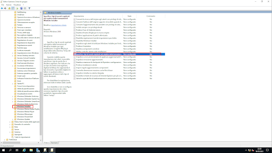Expand the 'Sicurezza di Windows' node
Screen dimensions: 272x153
(12, 66)
